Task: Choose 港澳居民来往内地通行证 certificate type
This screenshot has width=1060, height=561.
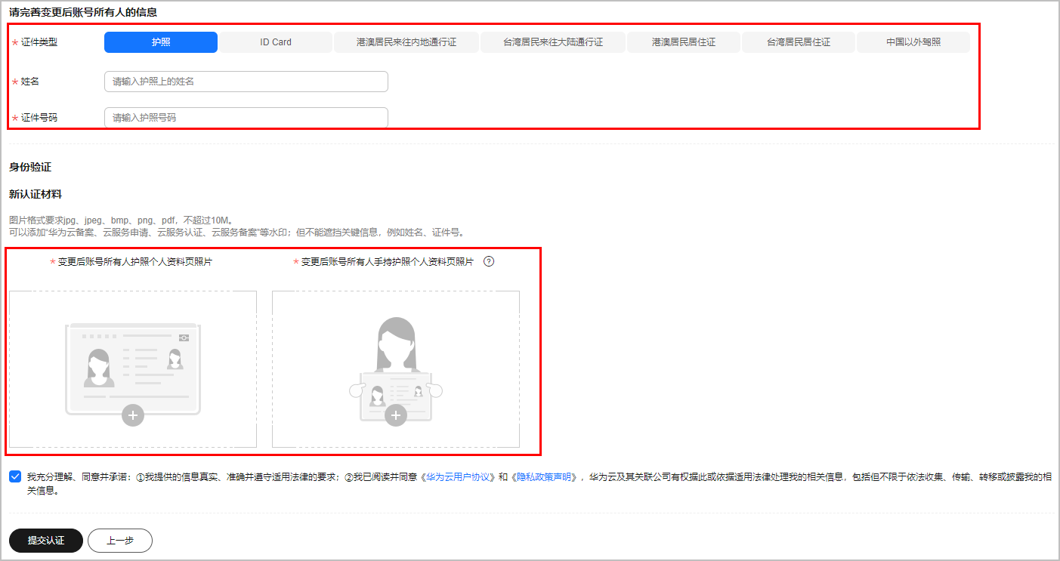Action: [406, 42]
